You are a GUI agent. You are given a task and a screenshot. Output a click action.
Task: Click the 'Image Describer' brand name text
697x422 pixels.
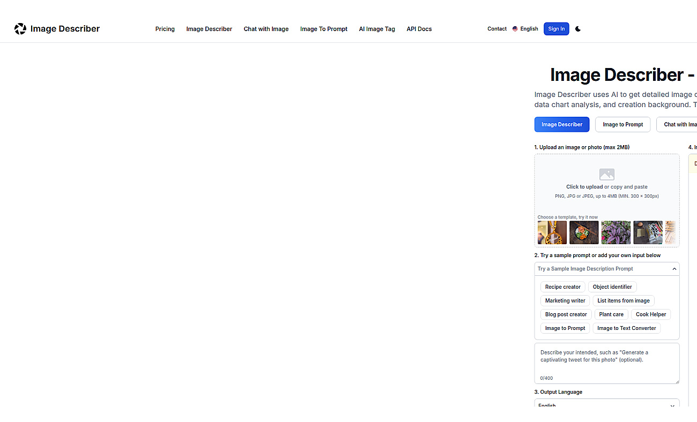[x=65, y=29]
